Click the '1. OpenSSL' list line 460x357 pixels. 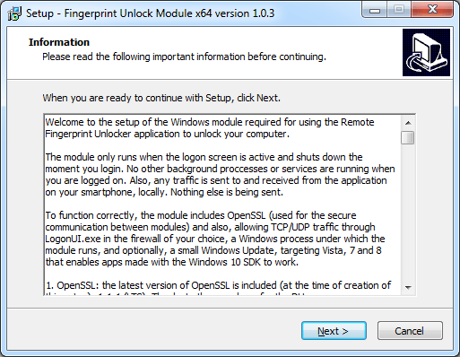tap(218, 285)
